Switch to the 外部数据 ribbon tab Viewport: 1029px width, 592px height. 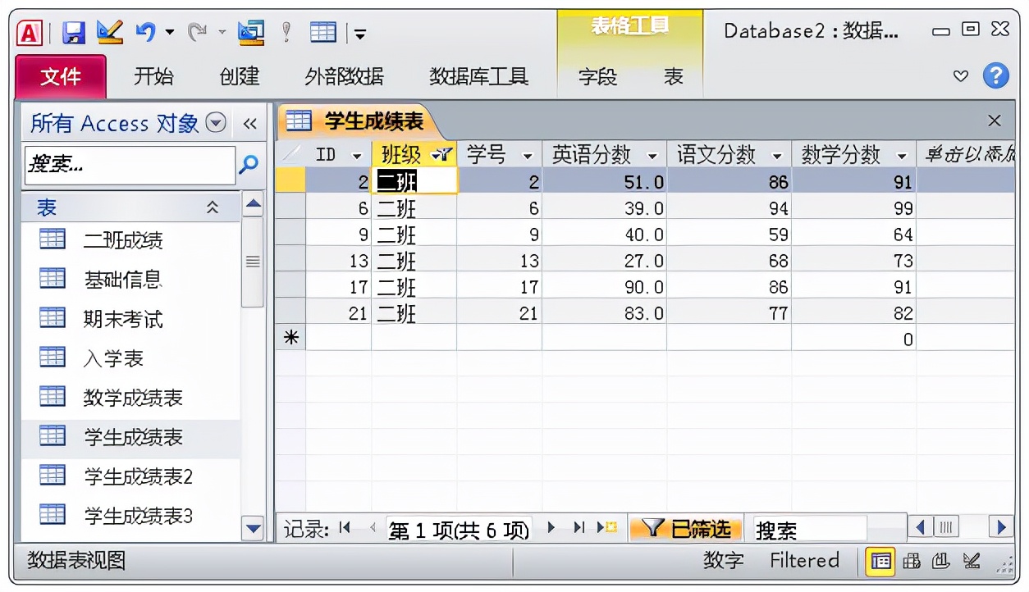click(344, 77)
